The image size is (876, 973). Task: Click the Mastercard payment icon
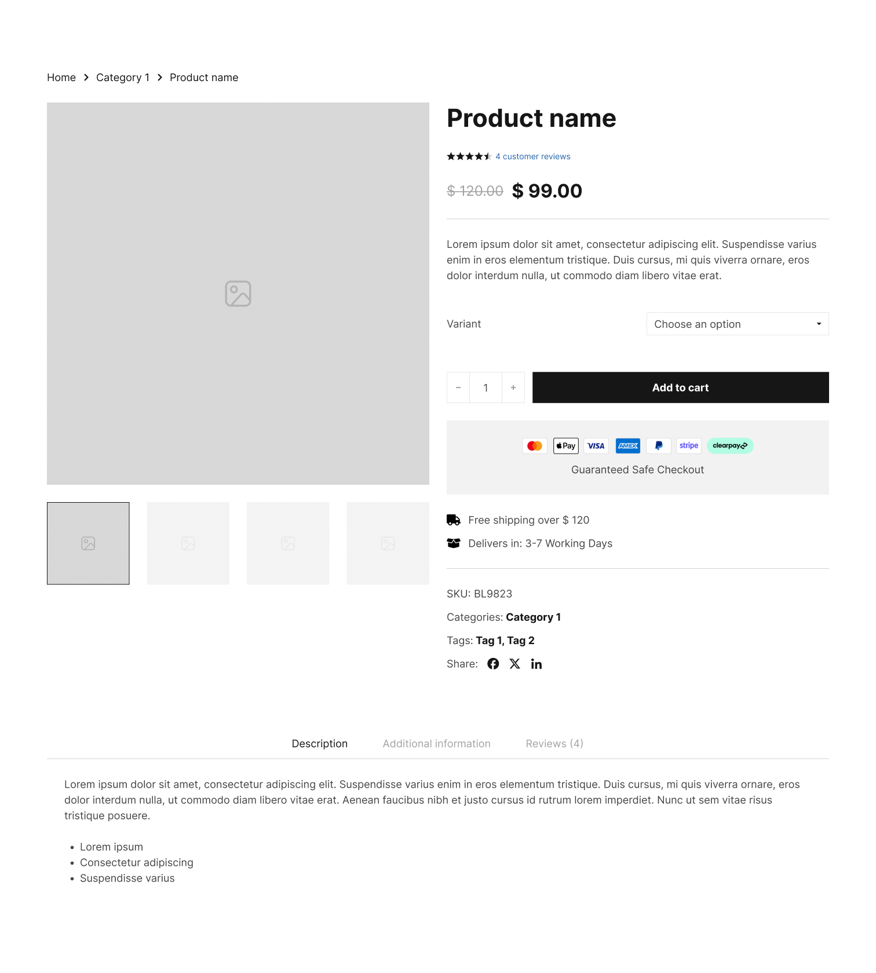[x=535, y=446]
